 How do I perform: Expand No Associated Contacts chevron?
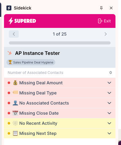(x=109, y=103)
